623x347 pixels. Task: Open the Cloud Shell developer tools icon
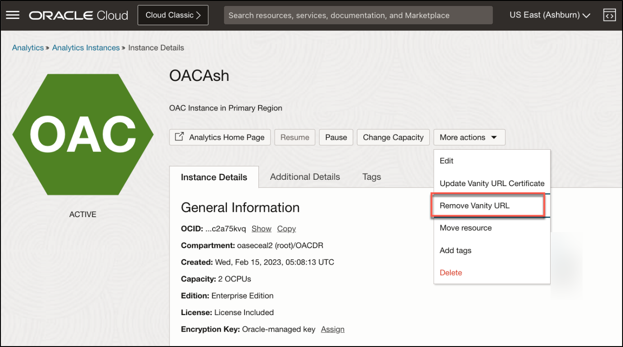tap(609, 15)
